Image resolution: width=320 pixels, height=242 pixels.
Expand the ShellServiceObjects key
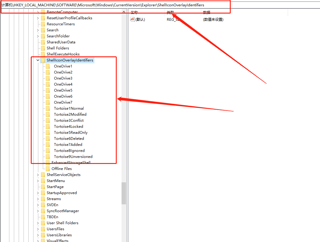pyautogui.click(x=38, y=175)
